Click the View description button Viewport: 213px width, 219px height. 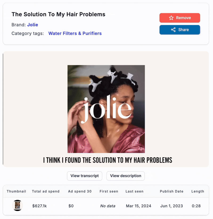[x=125, y=176]
